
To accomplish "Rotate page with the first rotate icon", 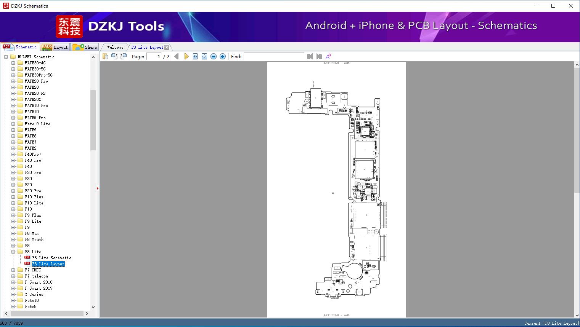I will click(114, 56).
